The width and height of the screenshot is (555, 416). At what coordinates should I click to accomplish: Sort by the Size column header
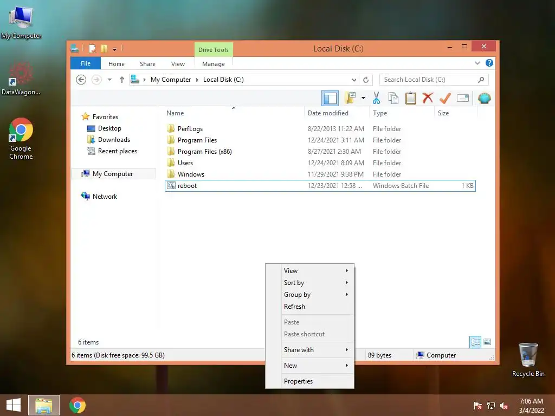456,113
